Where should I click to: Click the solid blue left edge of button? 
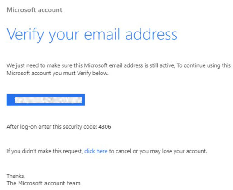pyautogui.click(x=10, y=100)
